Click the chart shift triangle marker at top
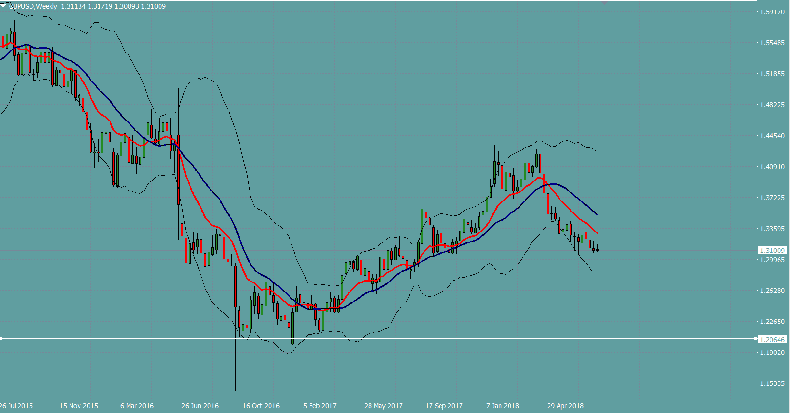The image size is (790, 413). tap(605, 3)
